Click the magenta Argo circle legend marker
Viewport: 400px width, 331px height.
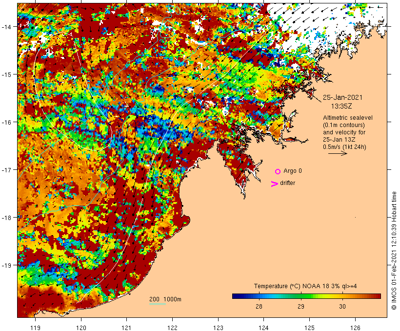coord(278,171)
